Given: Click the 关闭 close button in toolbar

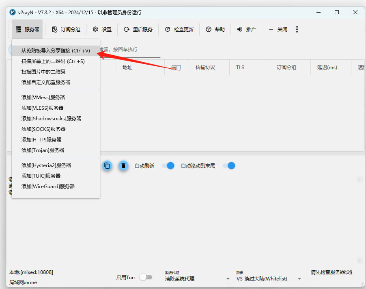Looking at the screenshot, I should point(278,30).
